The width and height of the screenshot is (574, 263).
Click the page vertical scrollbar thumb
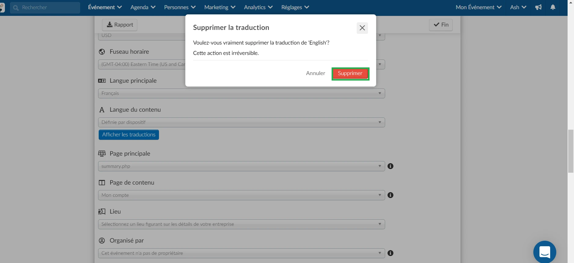(x=571, y=151)
